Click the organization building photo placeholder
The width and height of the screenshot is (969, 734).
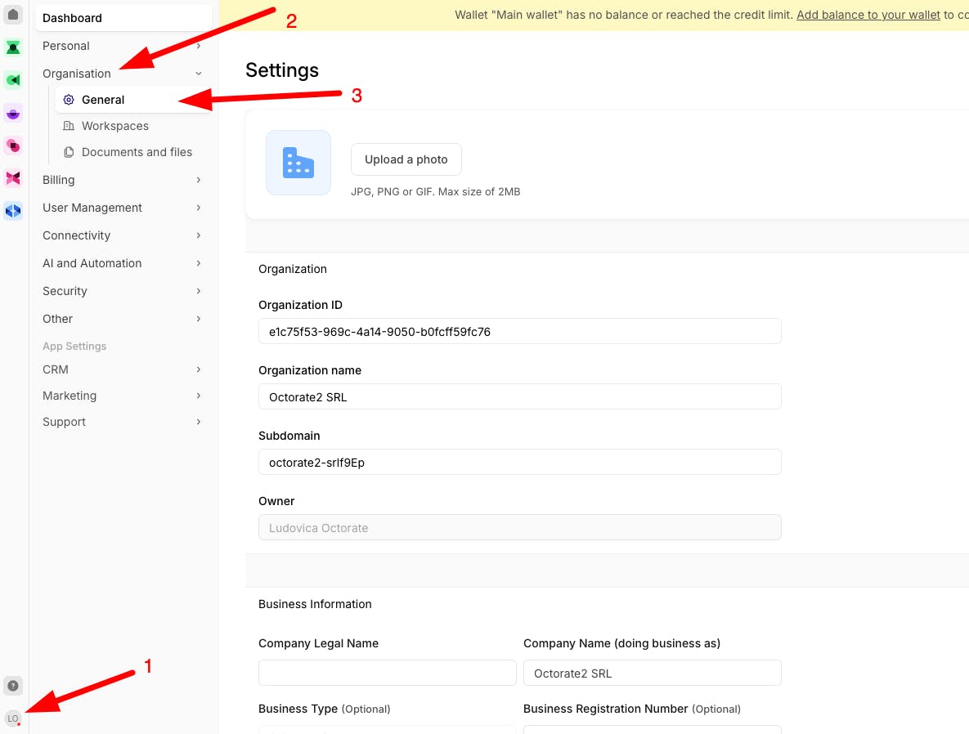point(298,163)
